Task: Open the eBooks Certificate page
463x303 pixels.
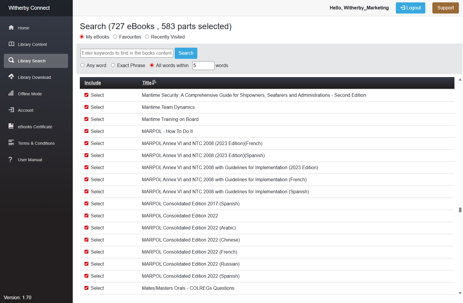Action: coord(36,127)
